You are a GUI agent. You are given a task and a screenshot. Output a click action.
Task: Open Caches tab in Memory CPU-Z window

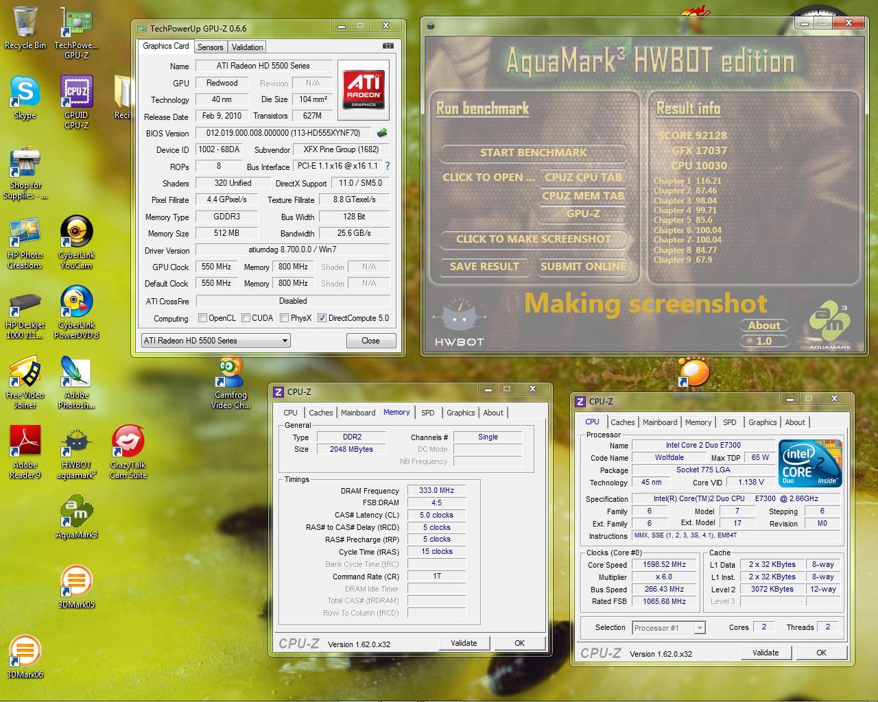[320, 413]
